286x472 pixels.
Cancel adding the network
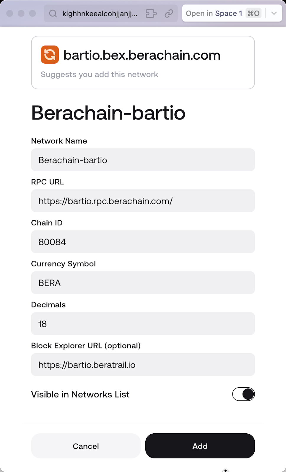tap(86, 446)
